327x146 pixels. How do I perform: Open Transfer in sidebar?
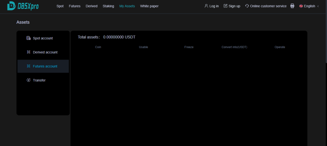click(43, 80)
